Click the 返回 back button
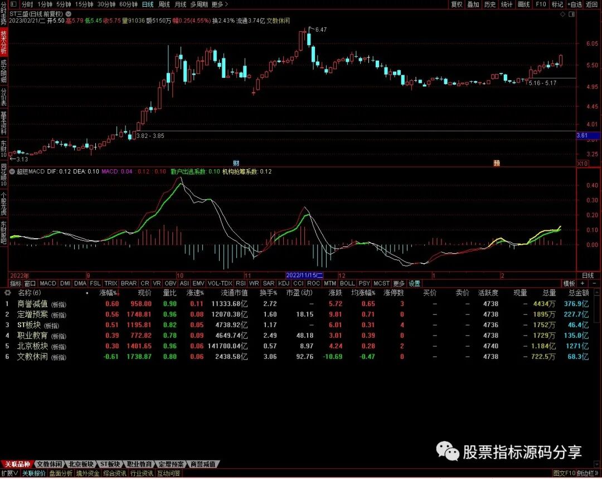602x479 pixels. (x=591, y=4)
